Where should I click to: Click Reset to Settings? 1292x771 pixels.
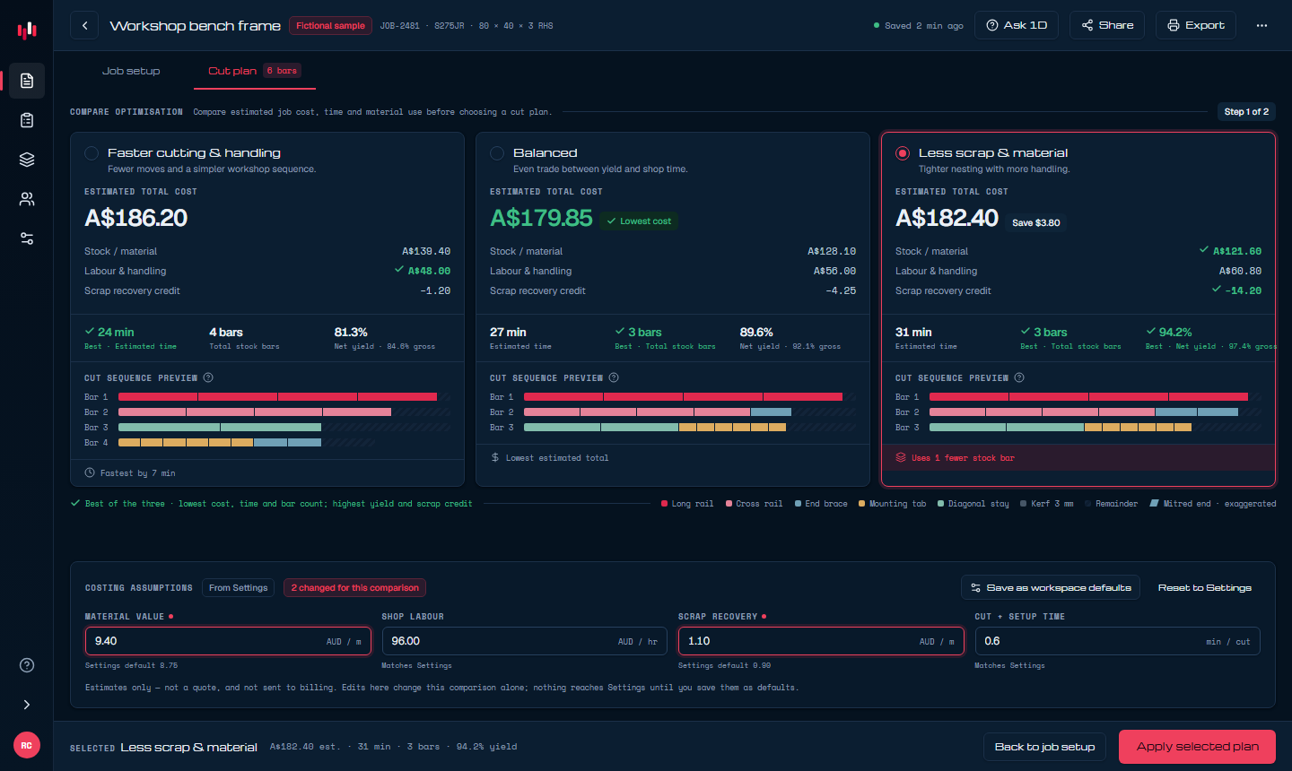[1205, 588]
